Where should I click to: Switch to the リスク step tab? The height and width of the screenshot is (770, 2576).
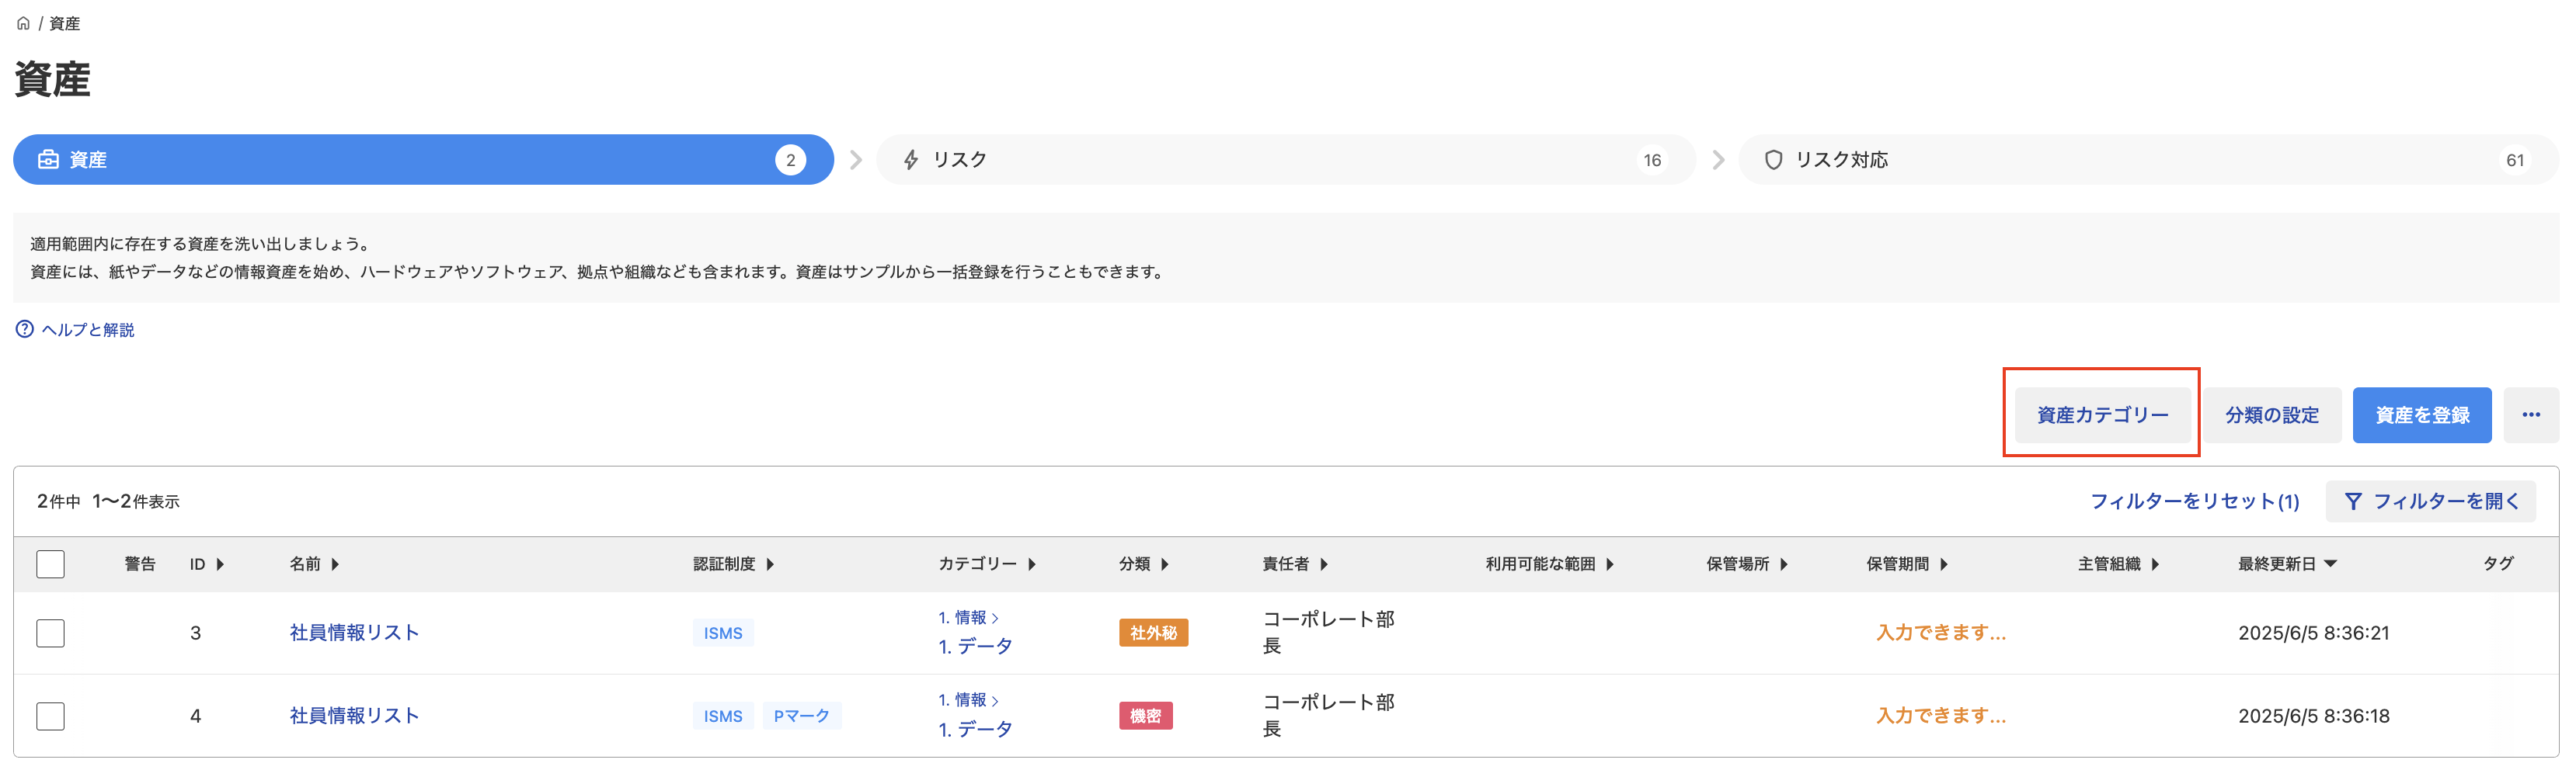(1285, 160)
